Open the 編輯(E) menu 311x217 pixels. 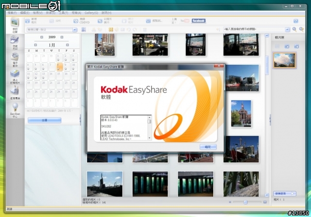tap(25, 13)
